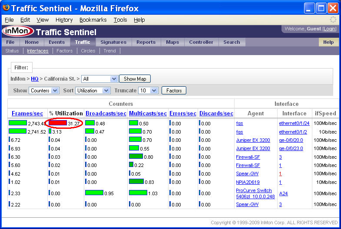
Task: Go to the Factors sub-tab
Action: (64, 51)
